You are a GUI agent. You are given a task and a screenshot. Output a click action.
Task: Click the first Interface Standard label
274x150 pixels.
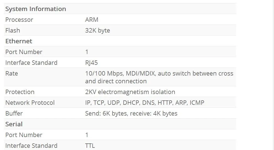31,63
